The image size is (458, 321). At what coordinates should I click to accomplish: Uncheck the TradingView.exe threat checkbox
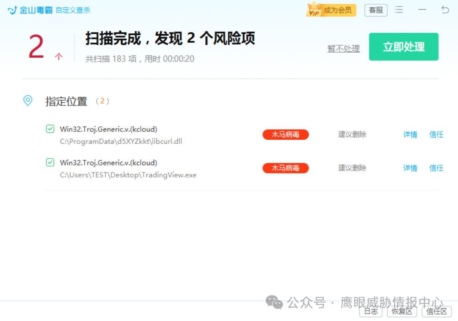(x=50, y=162)
